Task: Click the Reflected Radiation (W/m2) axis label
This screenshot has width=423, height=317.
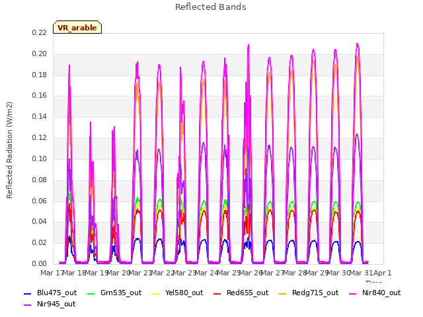Action: point(9,150)
